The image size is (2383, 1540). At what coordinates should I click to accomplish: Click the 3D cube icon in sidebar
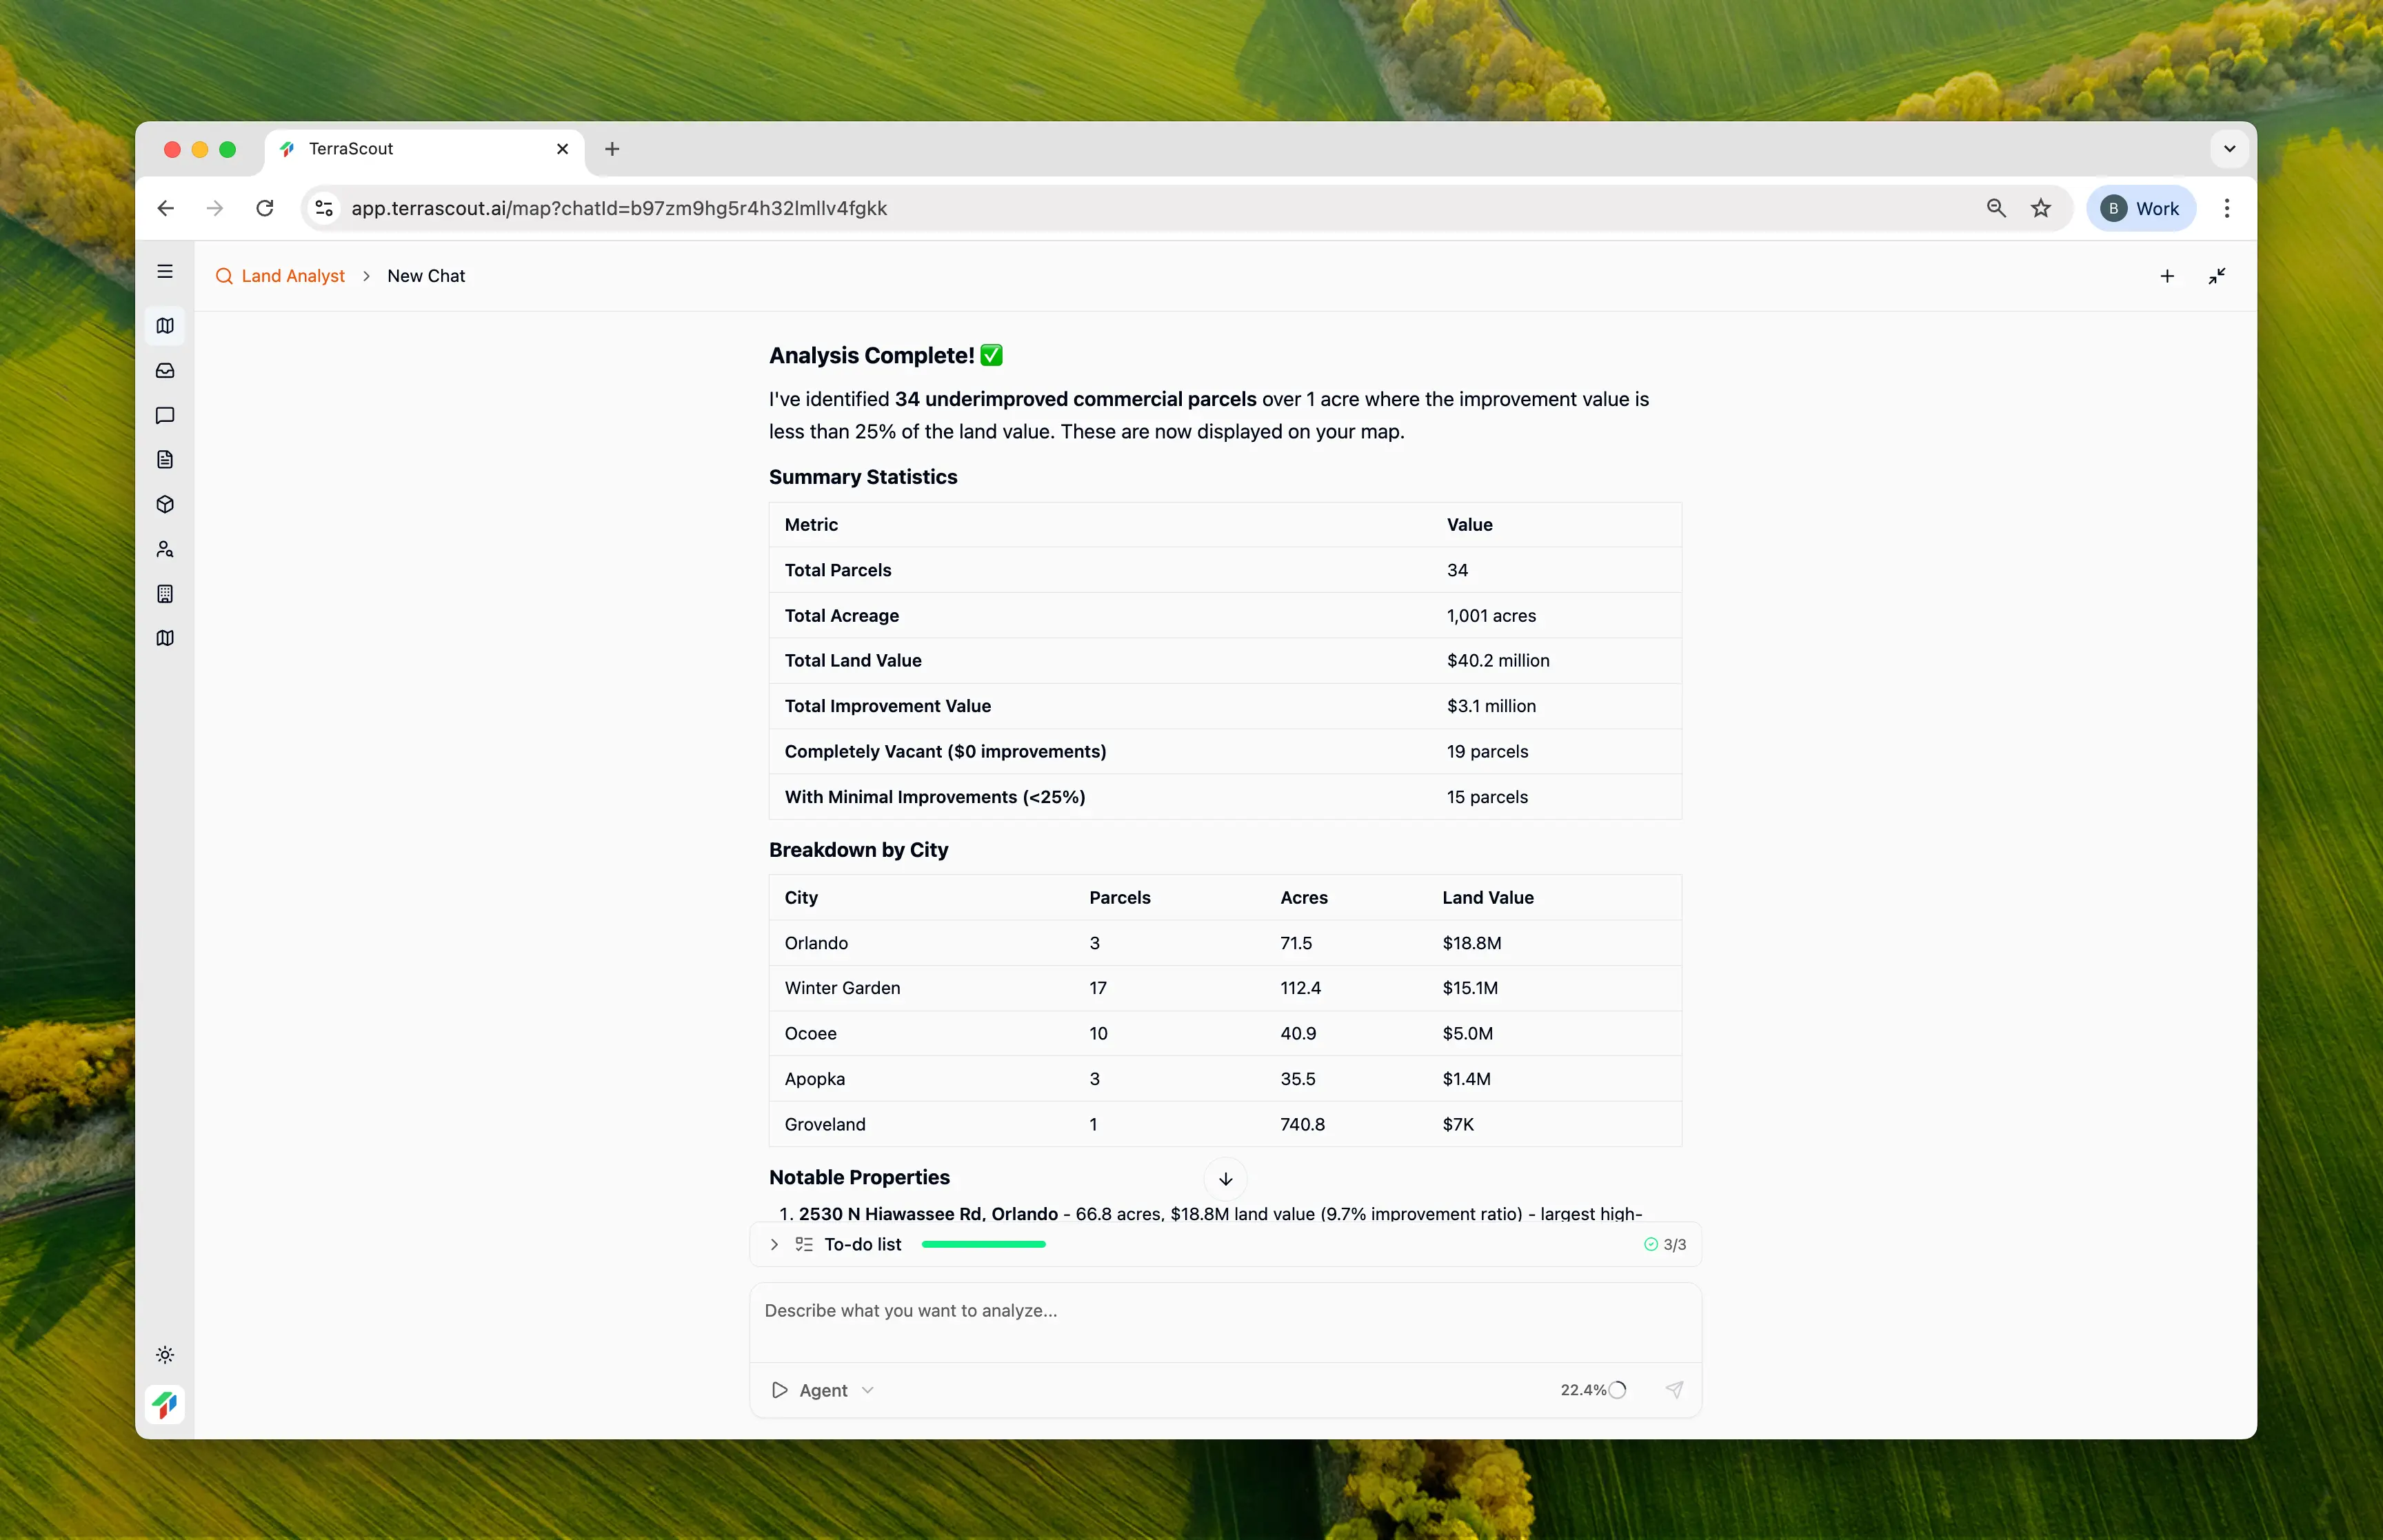pos(165,504)
